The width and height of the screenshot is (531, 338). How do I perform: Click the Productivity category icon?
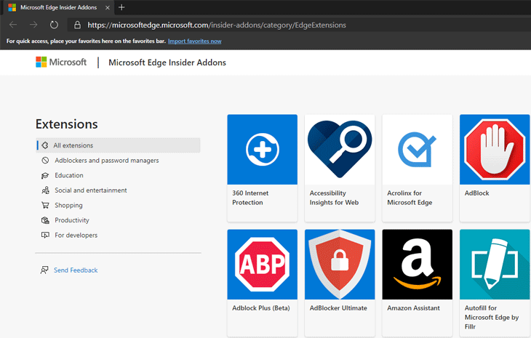pos(45,220)
